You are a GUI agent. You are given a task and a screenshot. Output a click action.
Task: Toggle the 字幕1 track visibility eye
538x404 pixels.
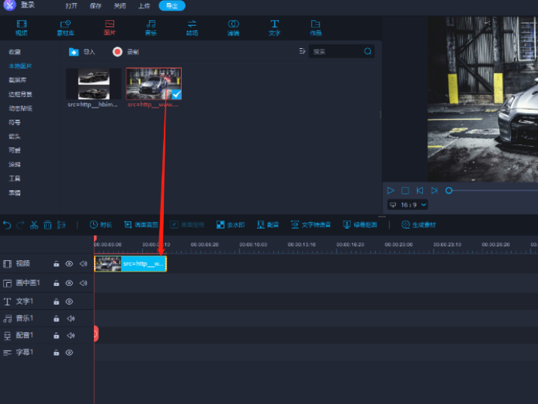click(69, 353)
